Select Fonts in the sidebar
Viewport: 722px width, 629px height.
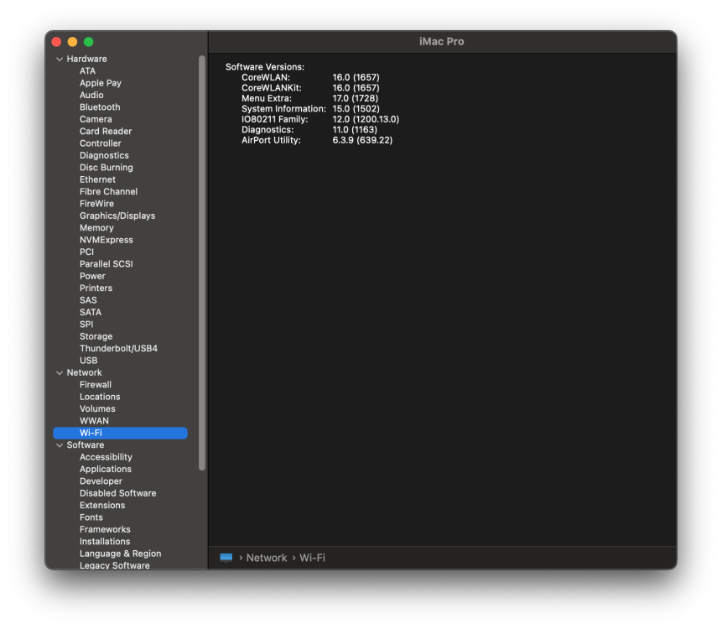pos(91,517)
